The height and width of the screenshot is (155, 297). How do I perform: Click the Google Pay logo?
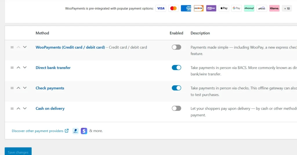pyautogui.click(x=236, y=8)
